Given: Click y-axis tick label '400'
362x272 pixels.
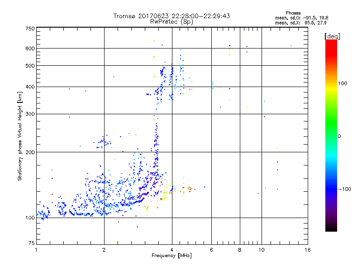Looking at the screenshot, I should [x=30, y=87].
